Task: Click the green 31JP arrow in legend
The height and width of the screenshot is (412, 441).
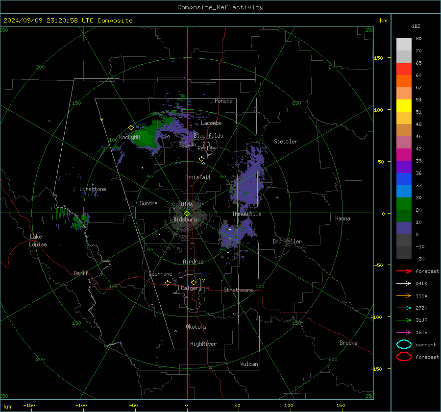Action: click(404, 320)
